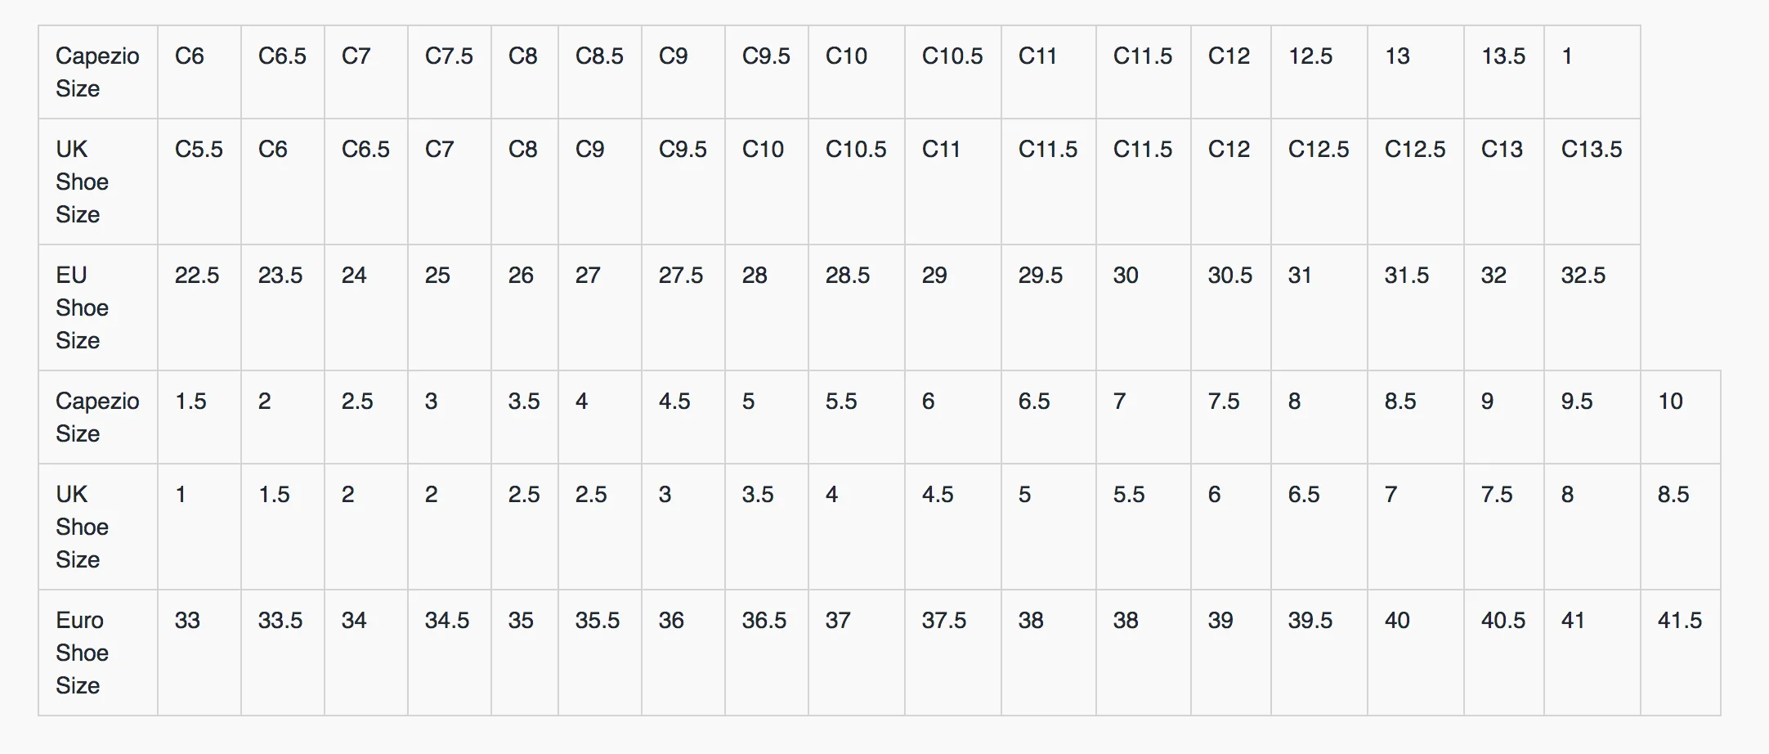Select UK shoe size C13.5 cell
Viewport: 1769px width, 754px height.
pyautogui.click(x=1592, y=182)
